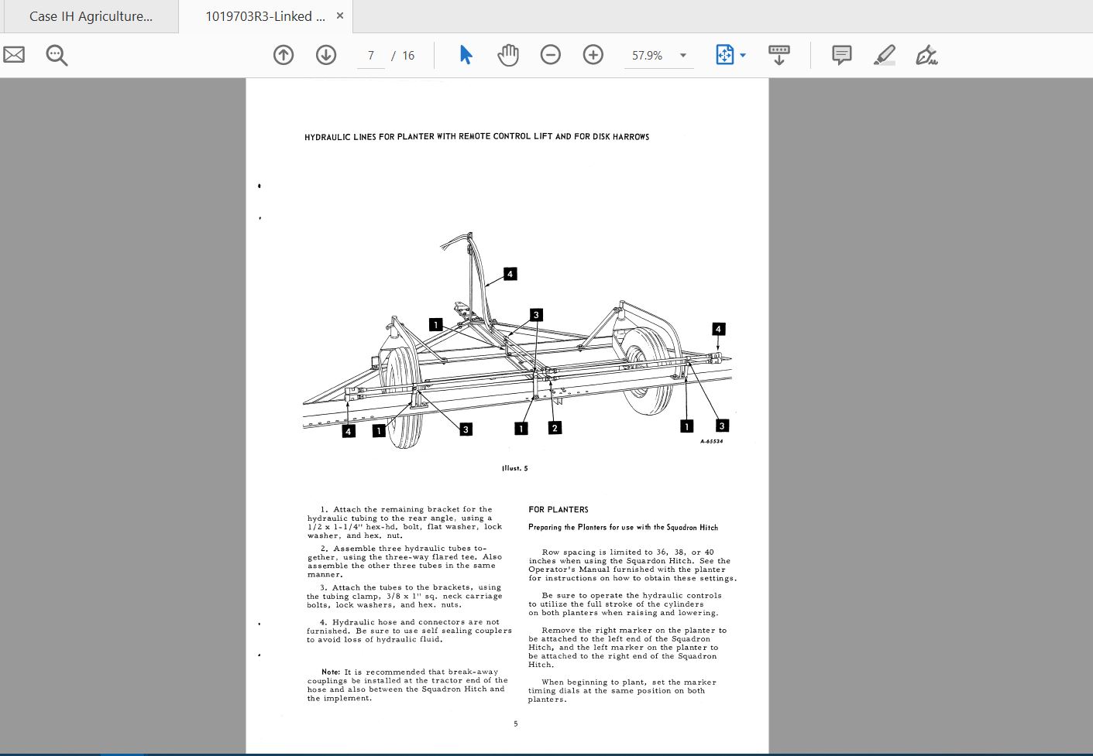Close the 1019703R3-Linked tab
This screenshot has height=756, width=1093.
[x=340, y=15]
